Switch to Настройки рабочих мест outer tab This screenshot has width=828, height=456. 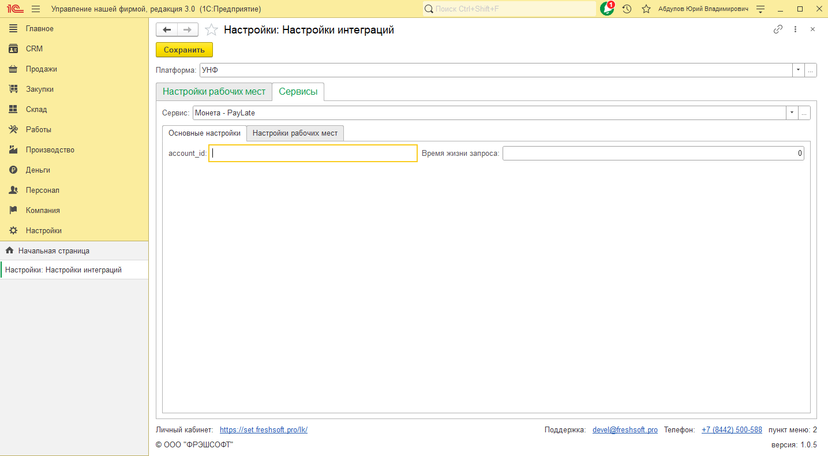click(x=213, y=92)
